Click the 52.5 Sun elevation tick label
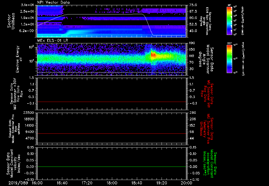 click(x=193, y=24)
